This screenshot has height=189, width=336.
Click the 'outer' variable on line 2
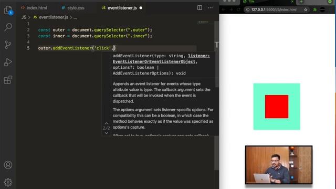pos(59,30)
